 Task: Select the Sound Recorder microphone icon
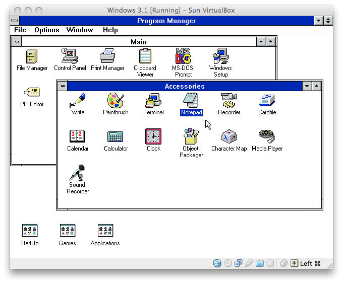[78, 173]
